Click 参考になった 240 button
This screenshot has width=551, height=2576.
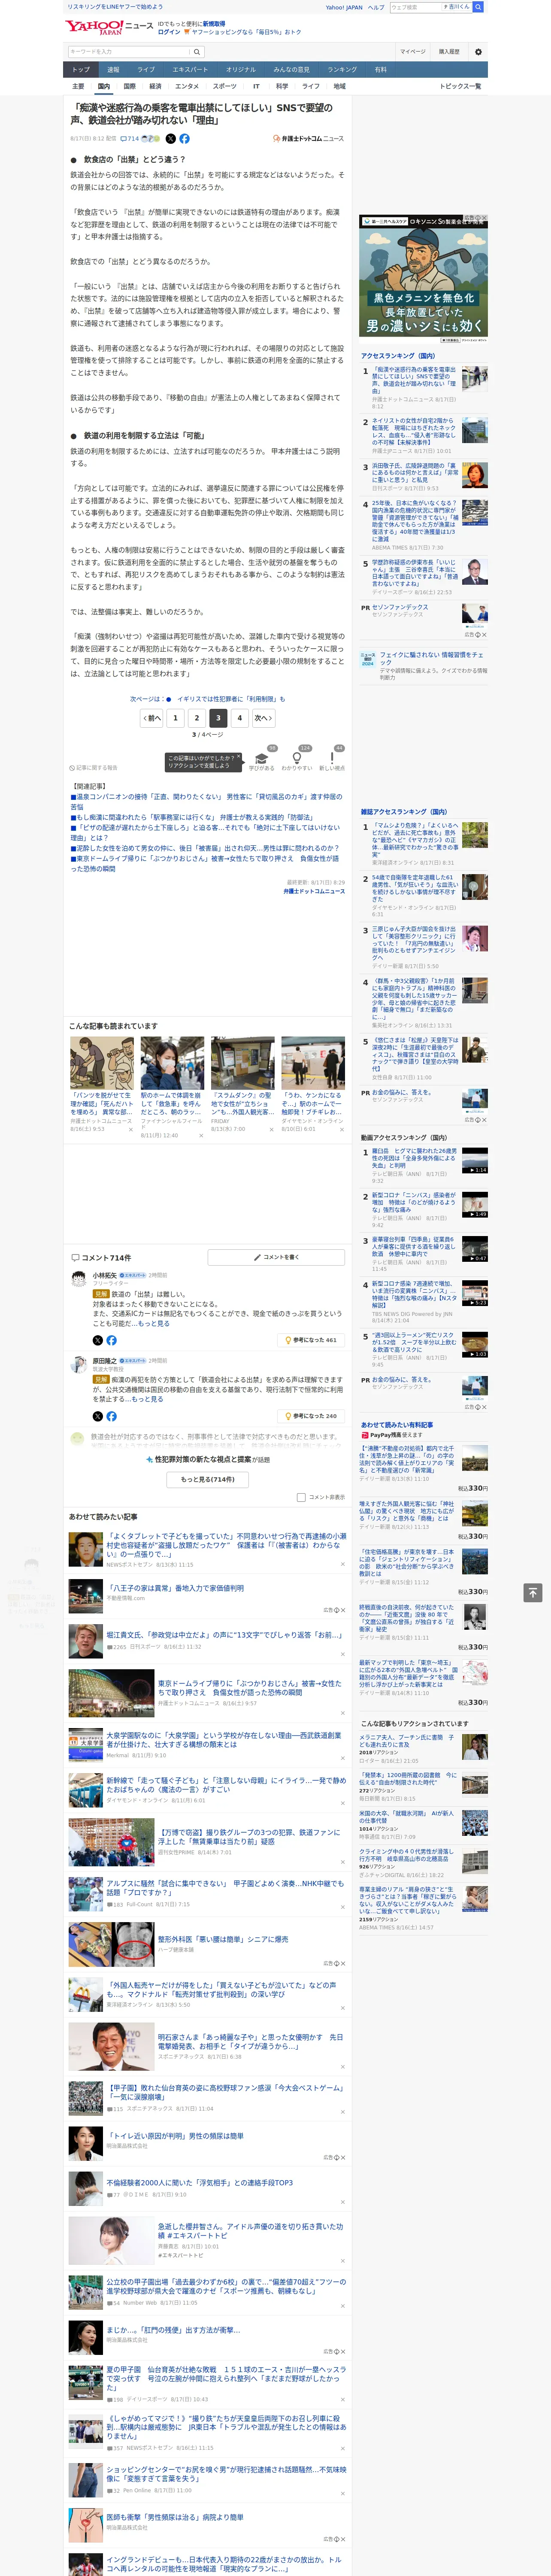pyautogui.click(x=311, y=1416)
